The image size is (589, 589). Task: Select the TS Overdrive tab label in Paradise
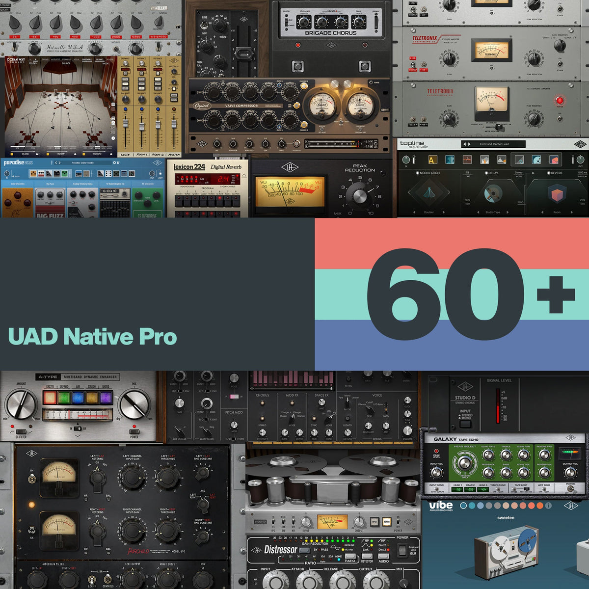[148, 183]
